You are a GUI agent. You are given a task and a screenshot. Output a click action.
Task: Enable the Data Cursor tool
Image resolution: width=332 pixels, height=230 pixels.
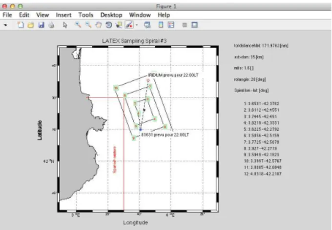click(x=119, y=25)
